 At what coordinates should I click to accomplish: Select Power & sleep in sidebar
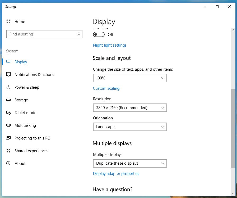tap(27, 87)
